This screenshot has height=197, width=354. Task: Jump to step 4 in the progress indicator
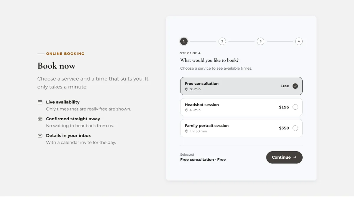[299, 41]
